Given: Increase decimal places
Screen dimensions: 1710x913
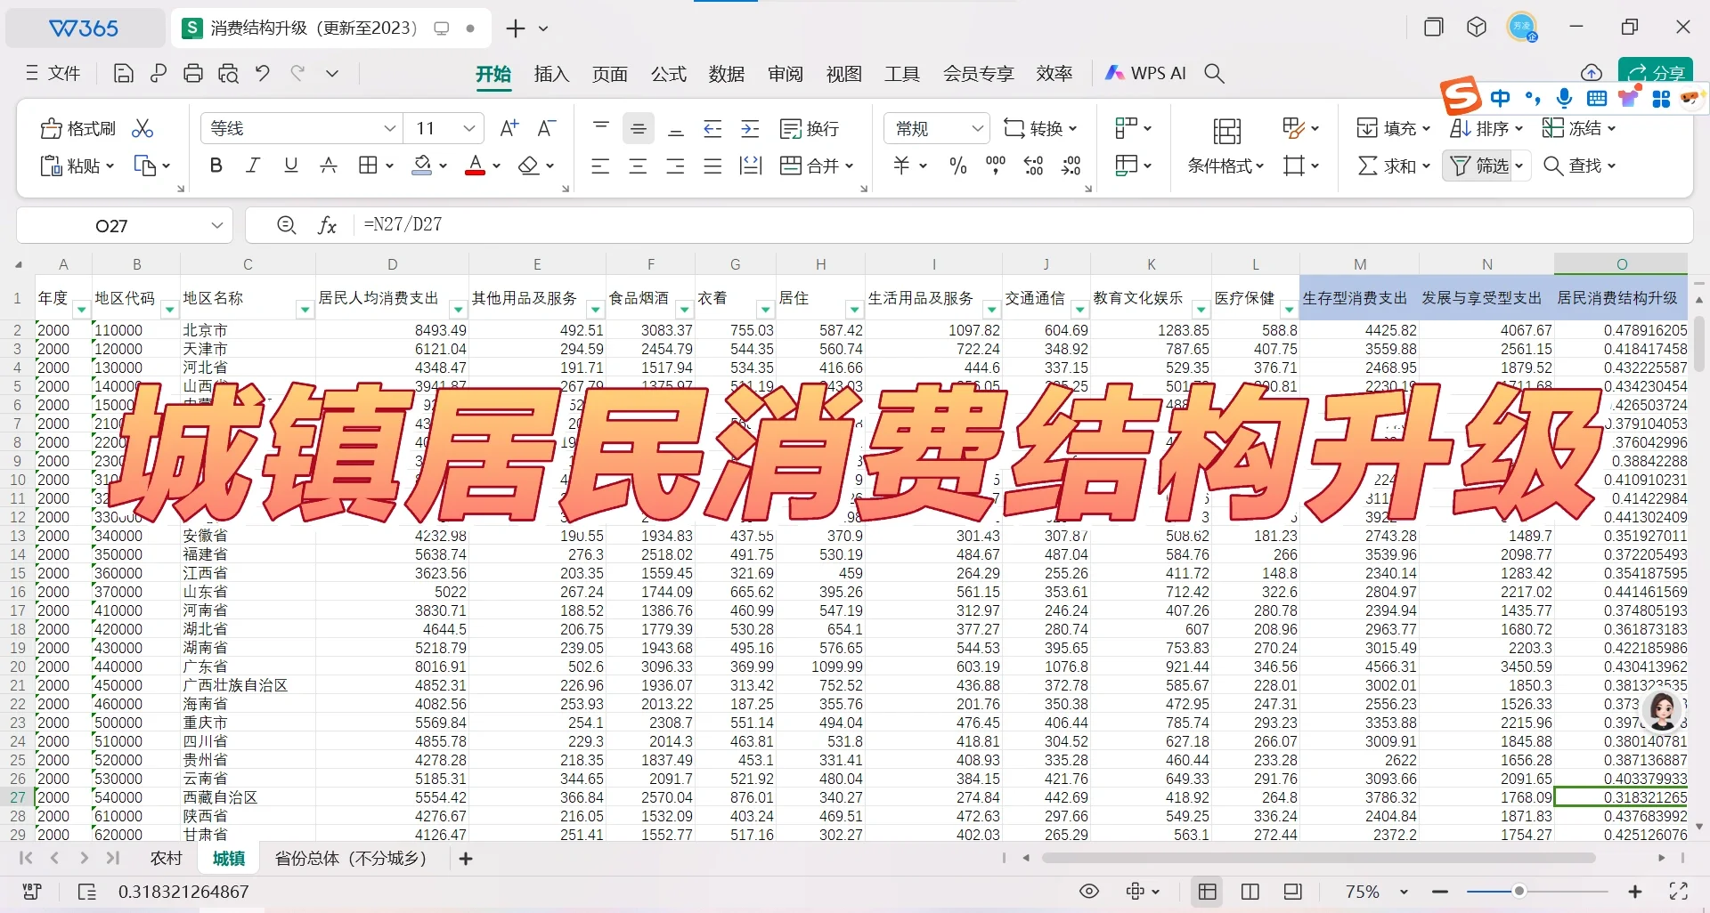Looking at the screenshot, I should [1033, 166].
